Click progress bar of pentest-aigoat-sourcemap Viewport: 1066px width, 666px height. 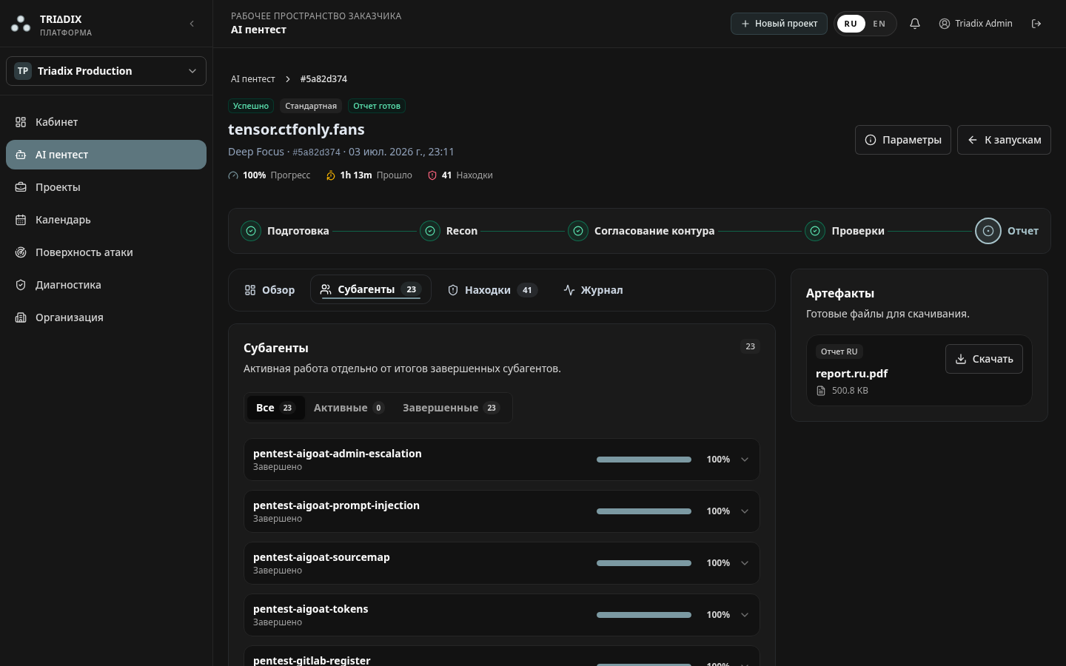point(644,563)
